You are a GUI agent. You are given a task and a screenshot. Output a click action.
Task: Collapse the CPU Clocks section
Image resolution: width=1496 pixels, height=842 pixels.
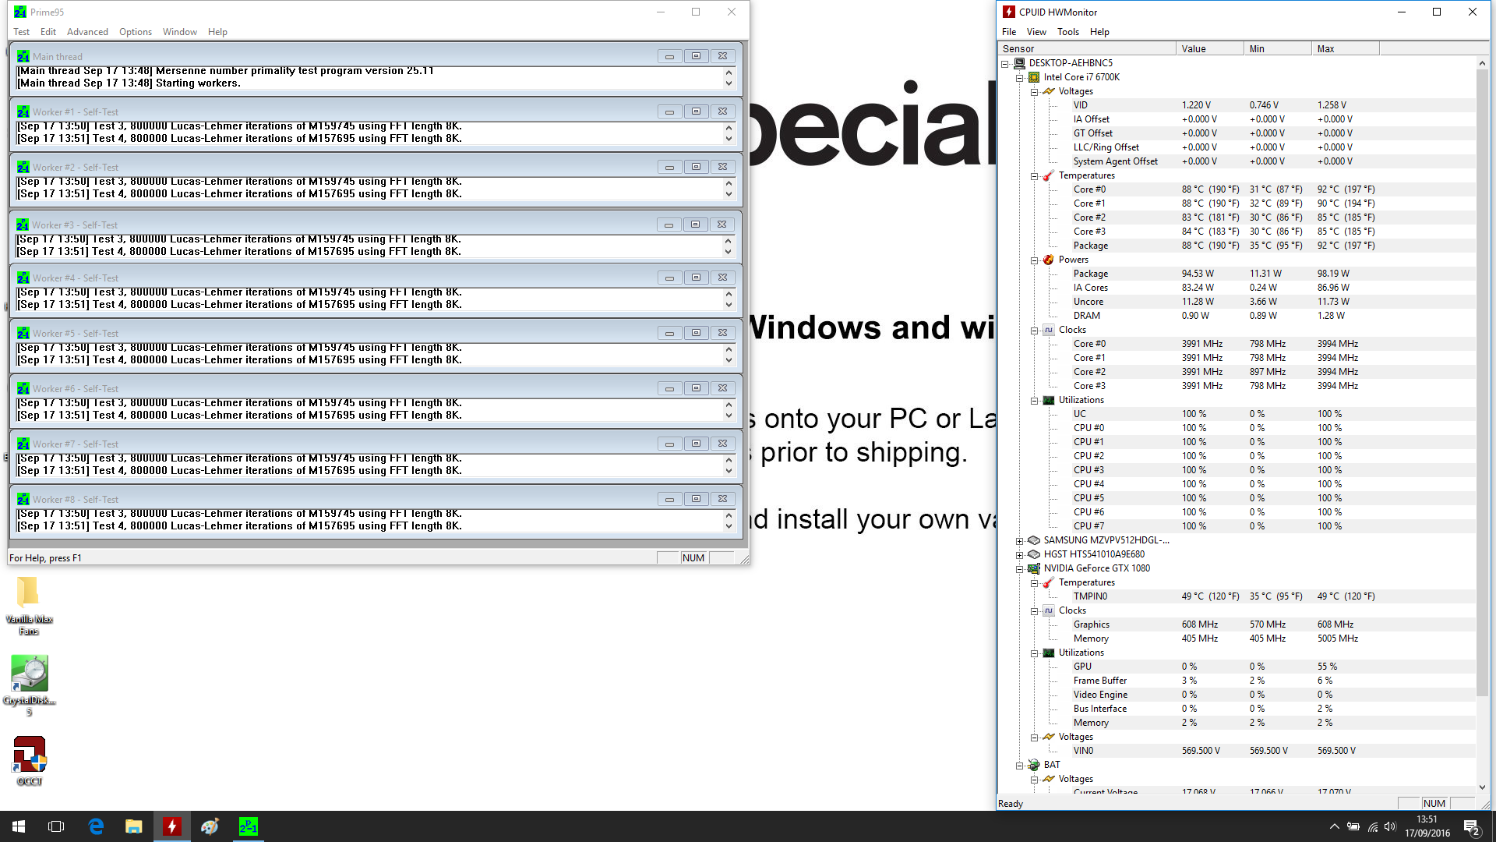pos(1034,330)
